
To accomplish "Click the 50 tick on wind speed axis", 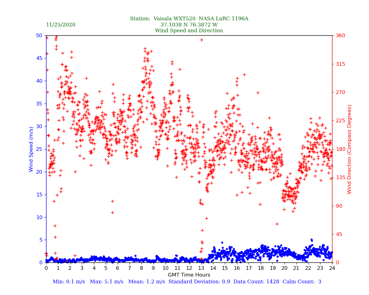I will (39, 36).
